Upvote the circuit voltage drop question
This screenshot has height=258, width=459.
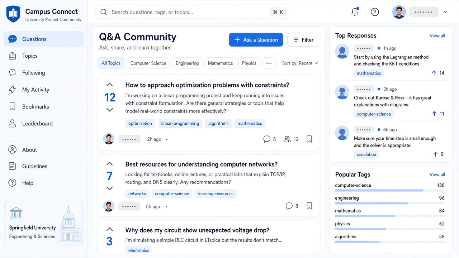pos(110,229)
